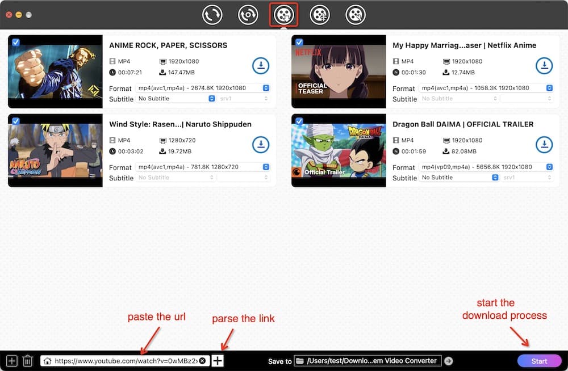Click the plus button to parse the link
This screenshot has height=371, width=568.
[x=217, y=360]
